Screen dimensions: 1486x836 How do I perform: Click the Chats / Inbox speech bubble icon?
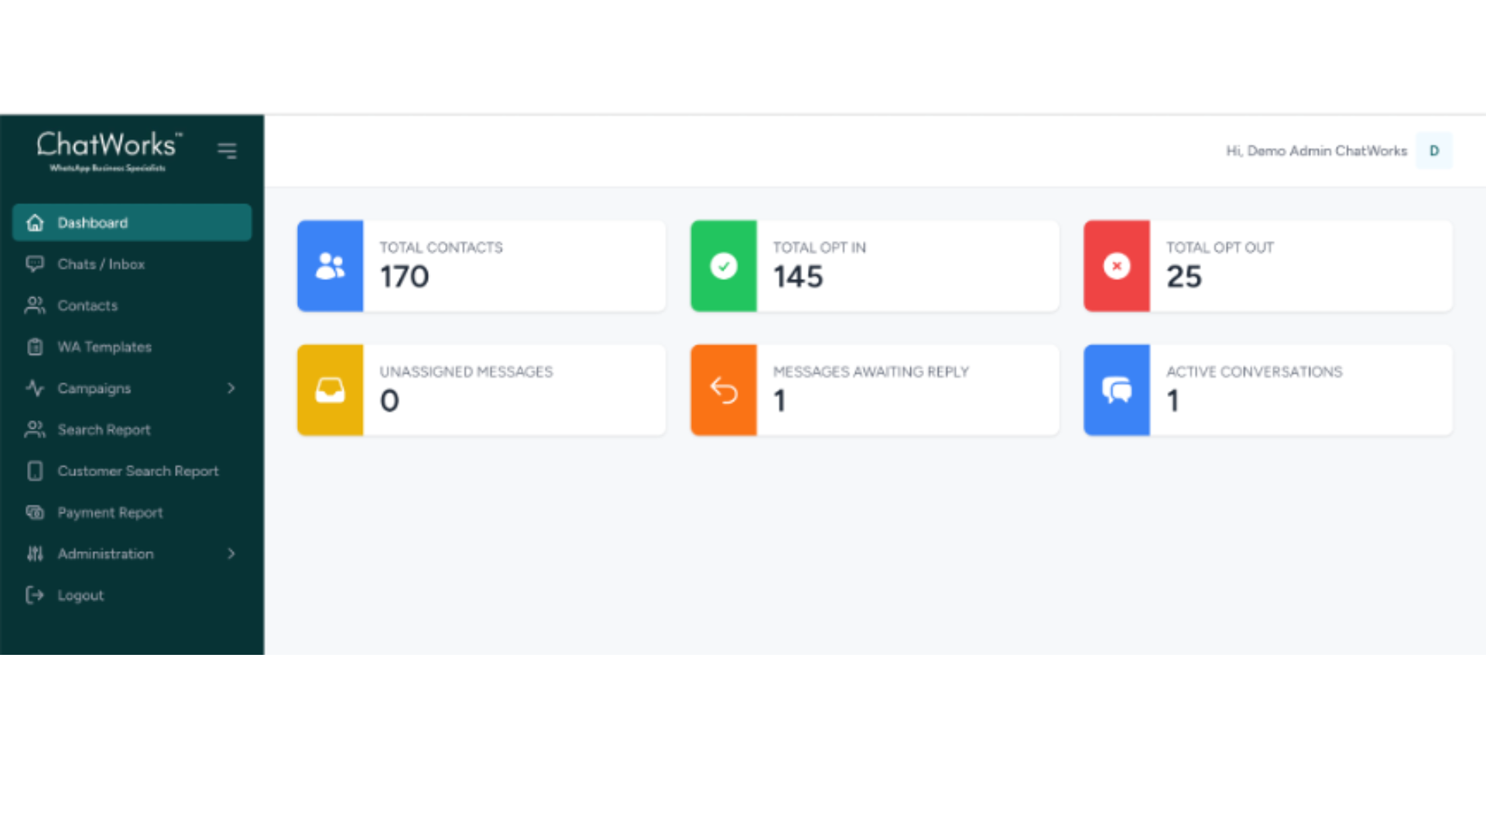(x=35, y=264)
